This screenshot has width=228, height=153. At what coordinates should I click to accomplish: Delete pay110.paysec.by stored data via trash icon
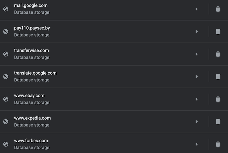coord(218,32)
